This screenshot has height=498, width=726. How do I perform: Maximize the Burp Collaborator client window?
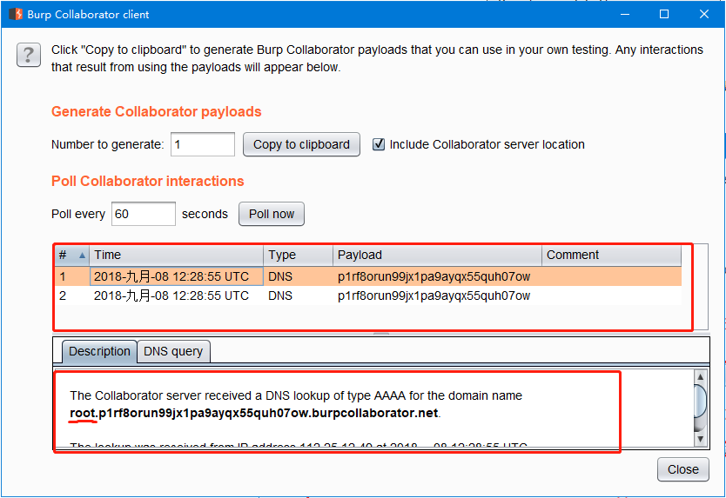coord(664,14)
